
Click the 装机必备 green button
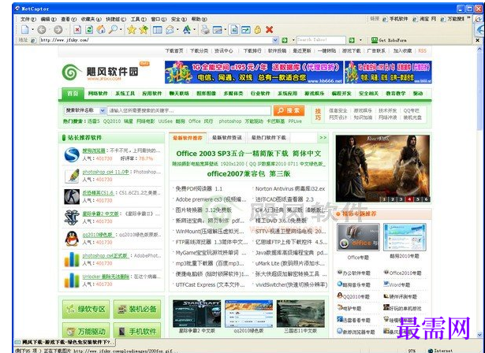pos(137,309)
